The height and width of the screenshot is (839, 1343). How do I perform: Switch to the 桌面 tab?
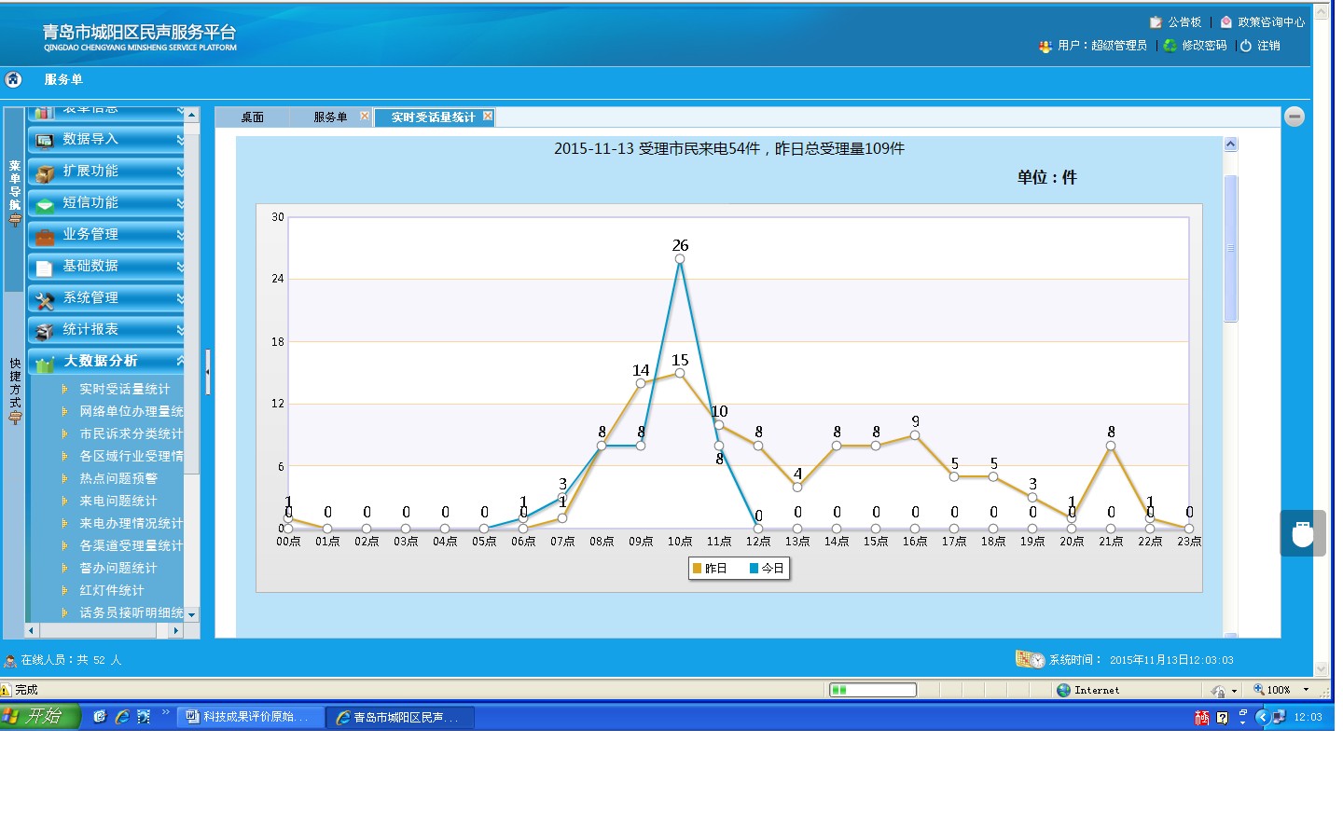click(x=252, y=117)
